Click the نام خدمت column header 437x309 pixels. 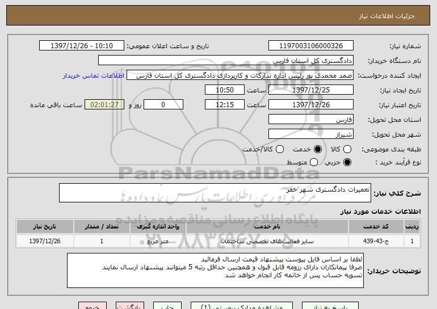(x=267, y=227)
